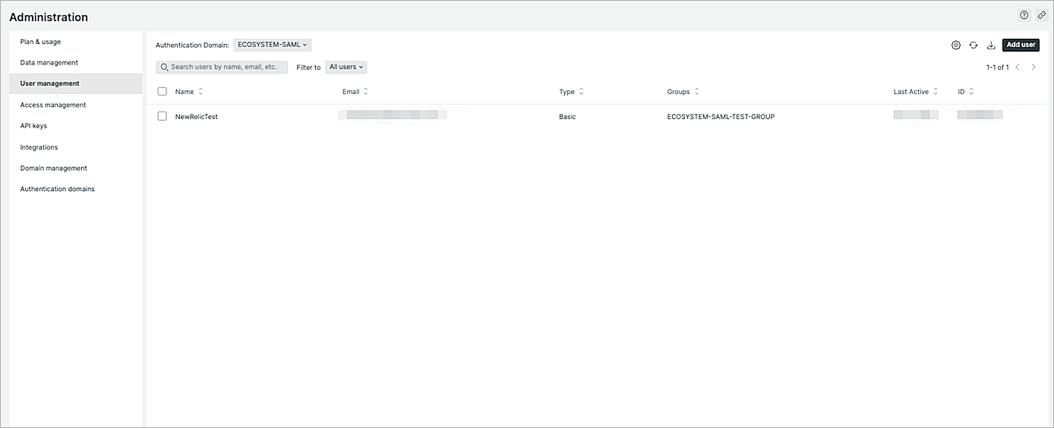Refresh the users list
This screenshot has height=428, width=1054.
click(974, 46)
